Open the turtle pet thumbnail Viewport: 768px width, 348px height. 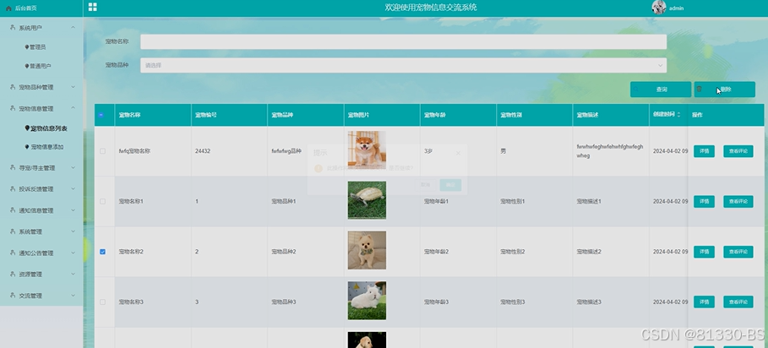point(367,200)
